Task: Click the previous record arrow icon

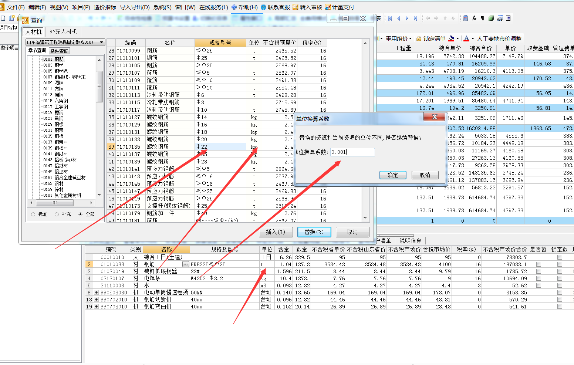Action: click(398, 18)
